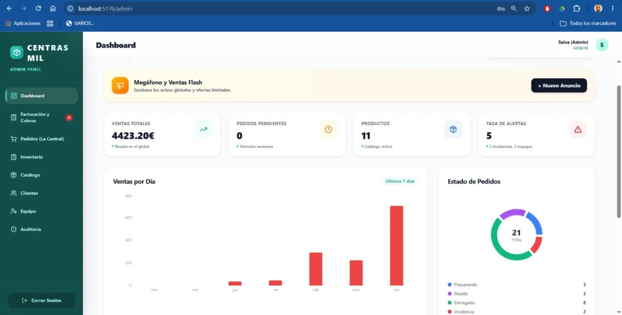Click the Aplicaciones bookmarks shortcut
This screenshot has height=315, width=622.
coord(23,23)
